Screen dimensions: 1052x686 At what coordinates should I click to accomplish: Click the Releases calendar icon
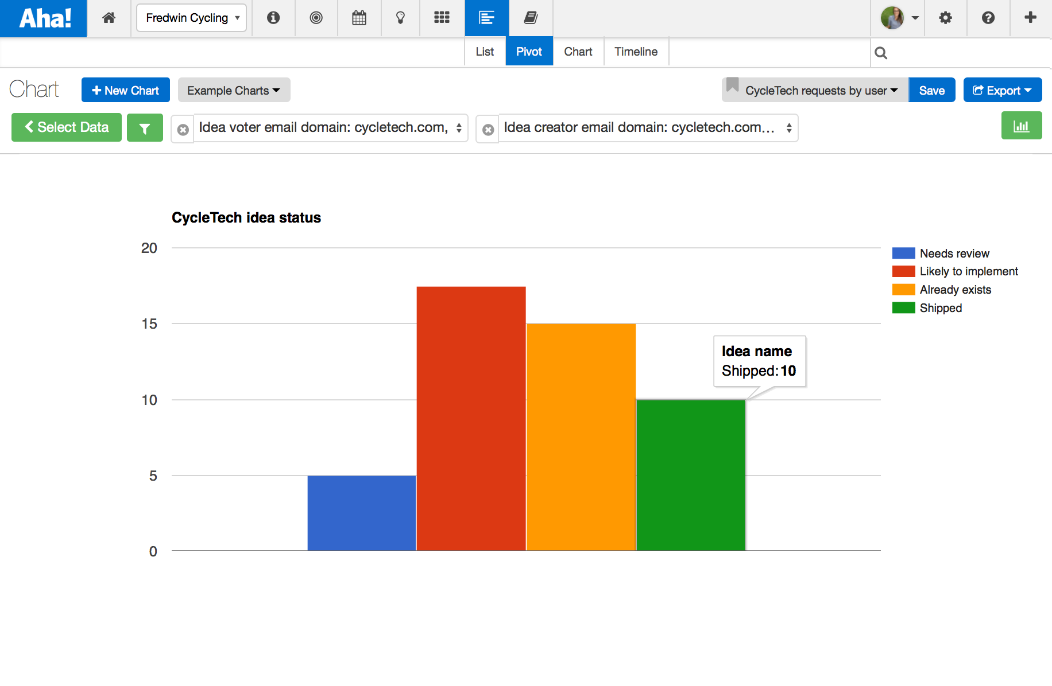359,18
